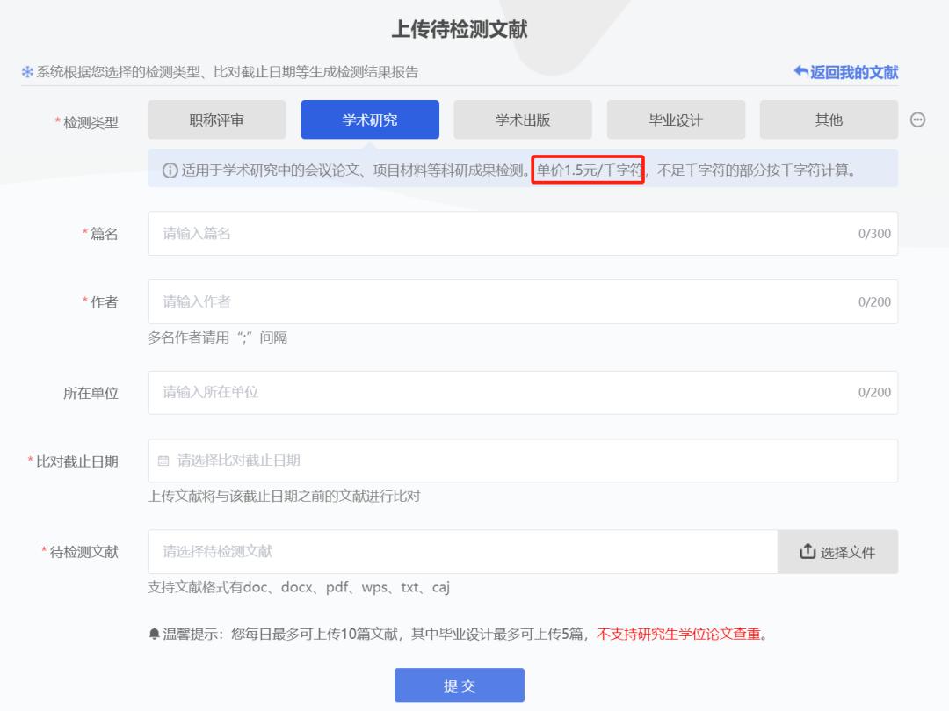This screenshot has width=949, height=711.
Task: Click the 选择文件 file chooser button
Action: coord(837,551)
